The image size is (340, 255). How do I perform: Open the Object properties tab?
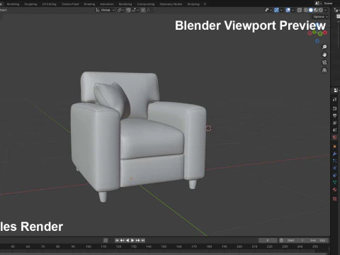coord(334,147)
